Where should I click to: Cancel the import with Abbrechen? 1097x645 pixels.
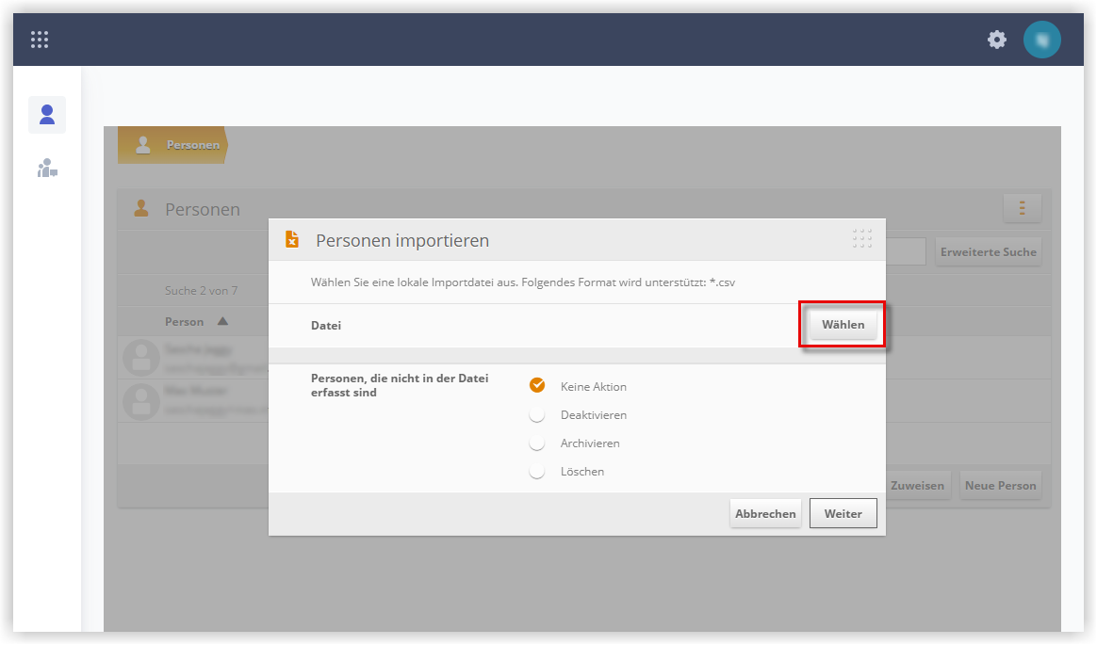point(765,513)
